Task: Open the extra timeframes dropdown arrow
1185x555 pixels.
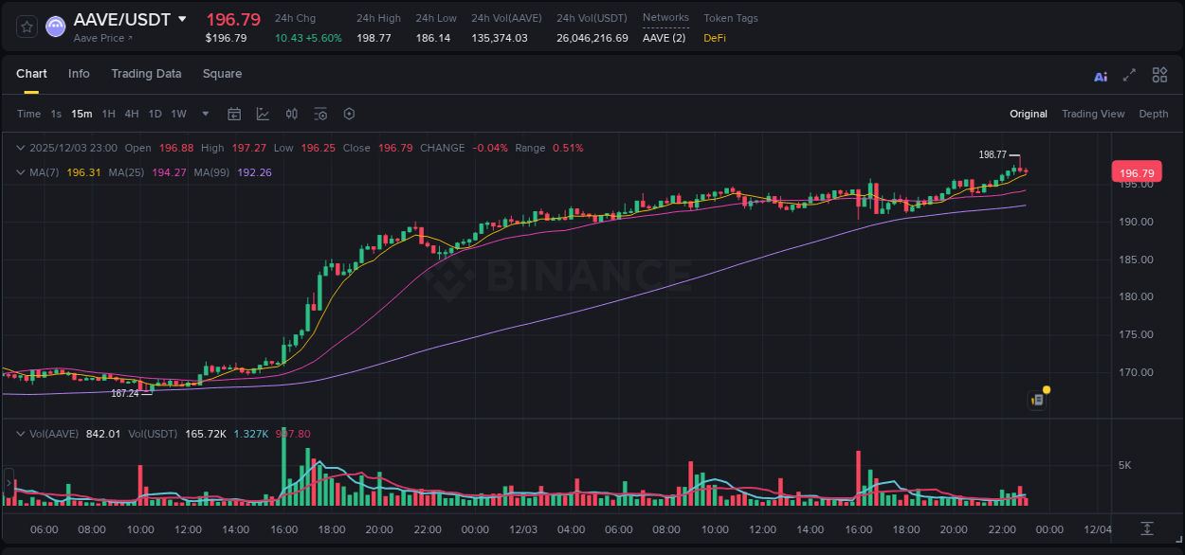Action: 204,114
